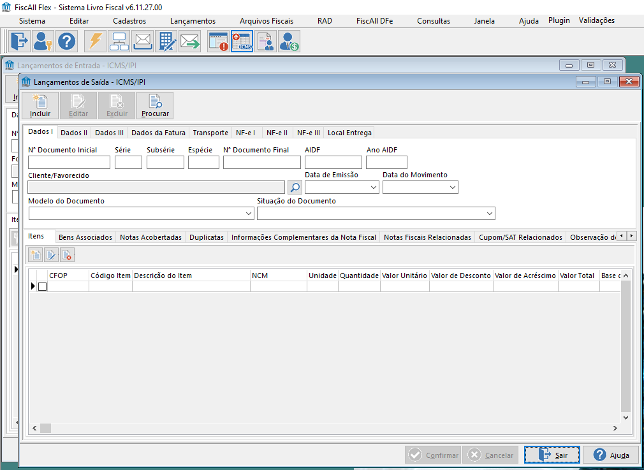
Task: Click the add new item icon above the grid
Action: [35, 255]
